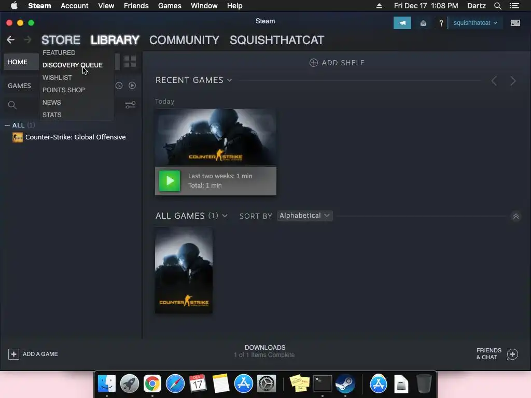Open Spotlight search in the menu bar
Image resolution: width=531 pixels, height=398 pixels.
click(497, 6)
